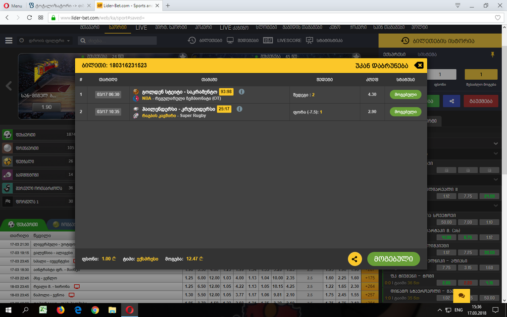Viewport: 507px width, 317px height.
Task: Switch betslip to ექსპრესი tab
Action: pyautogui.click(x=394, y=54)
